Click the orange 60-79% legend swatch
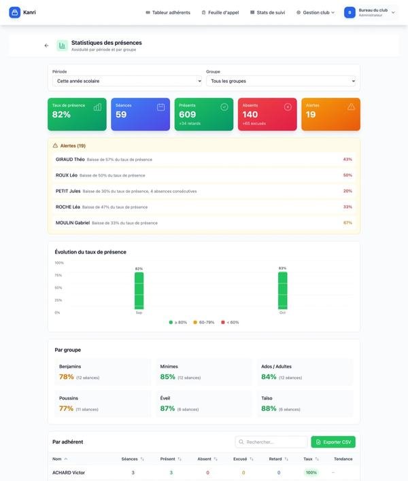Viewport: 408px width, 481px height. pyautogui.click(x=195, y=322)
